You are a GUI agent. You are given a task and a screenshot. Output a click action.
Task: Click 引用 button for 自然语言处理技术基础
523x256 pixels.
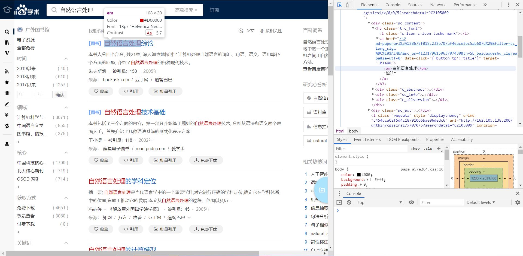(x=131, y=160)
